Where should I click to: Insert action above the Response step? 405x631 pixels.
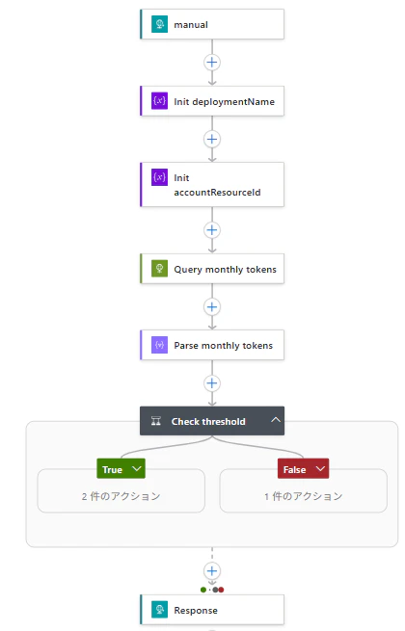(212, 570)
